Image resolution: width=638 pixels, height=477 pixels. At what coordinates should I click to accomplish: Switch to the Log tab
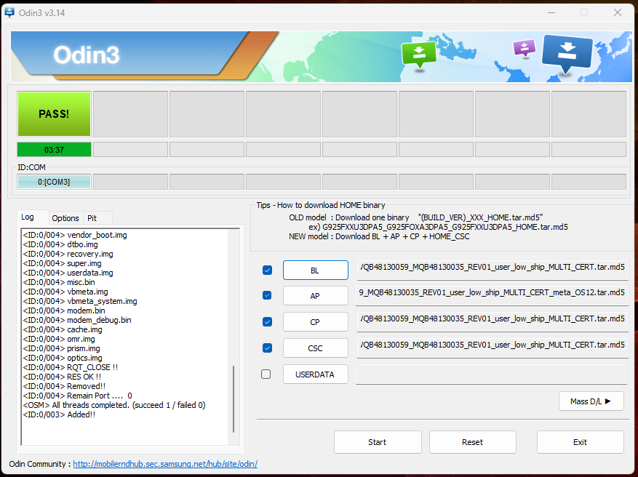28,217
